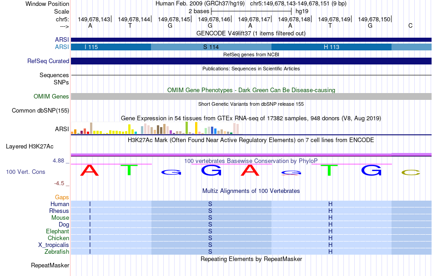Open the Window Position track label
The image size is (432, 276).
click(47, 4)
